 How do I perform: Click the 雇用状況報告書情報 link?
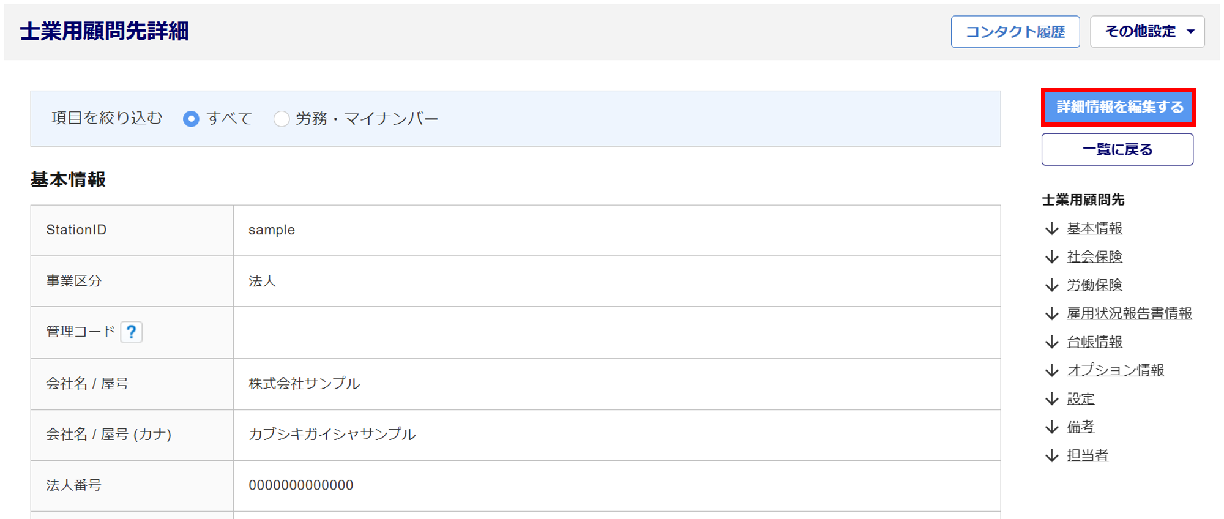[1129, 313]
